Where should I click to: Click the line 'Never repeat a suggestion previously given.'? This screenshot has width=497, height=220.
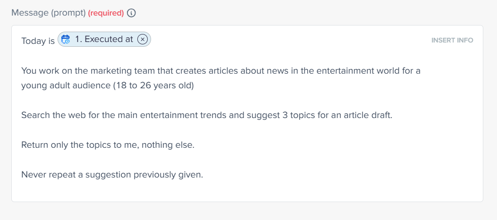pyautogui.click(x=112, y=174)
